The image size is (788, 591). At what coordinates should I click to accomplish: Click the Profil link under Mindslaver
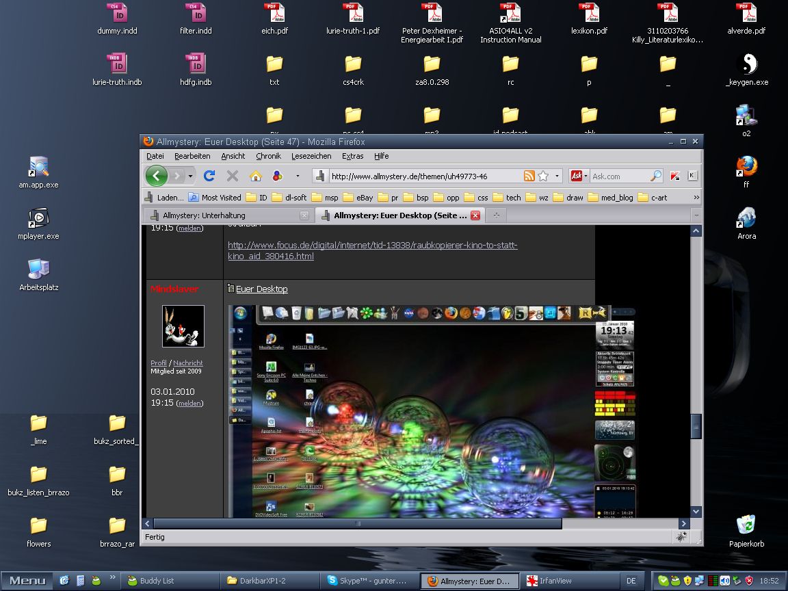(x=158, y=363)
